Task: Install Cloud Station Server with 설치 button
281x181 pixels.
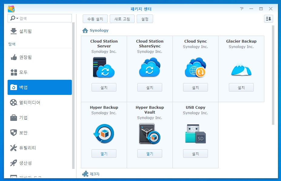Action: 104,87
